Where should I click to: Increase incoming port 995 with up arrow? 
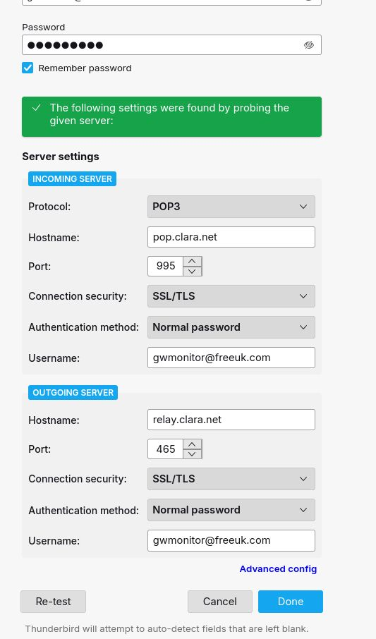193,261
